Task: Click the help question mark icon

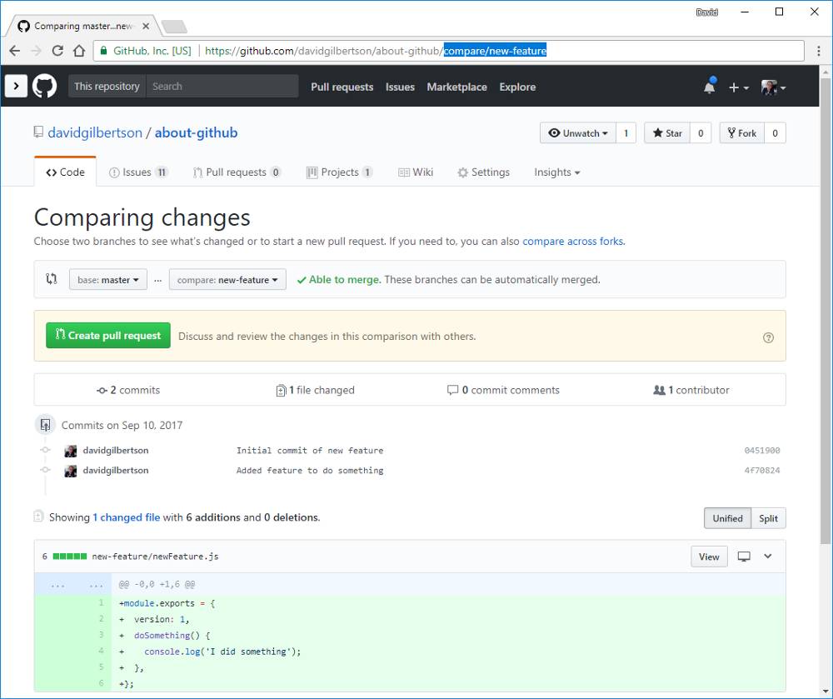Action: (768, 337)
